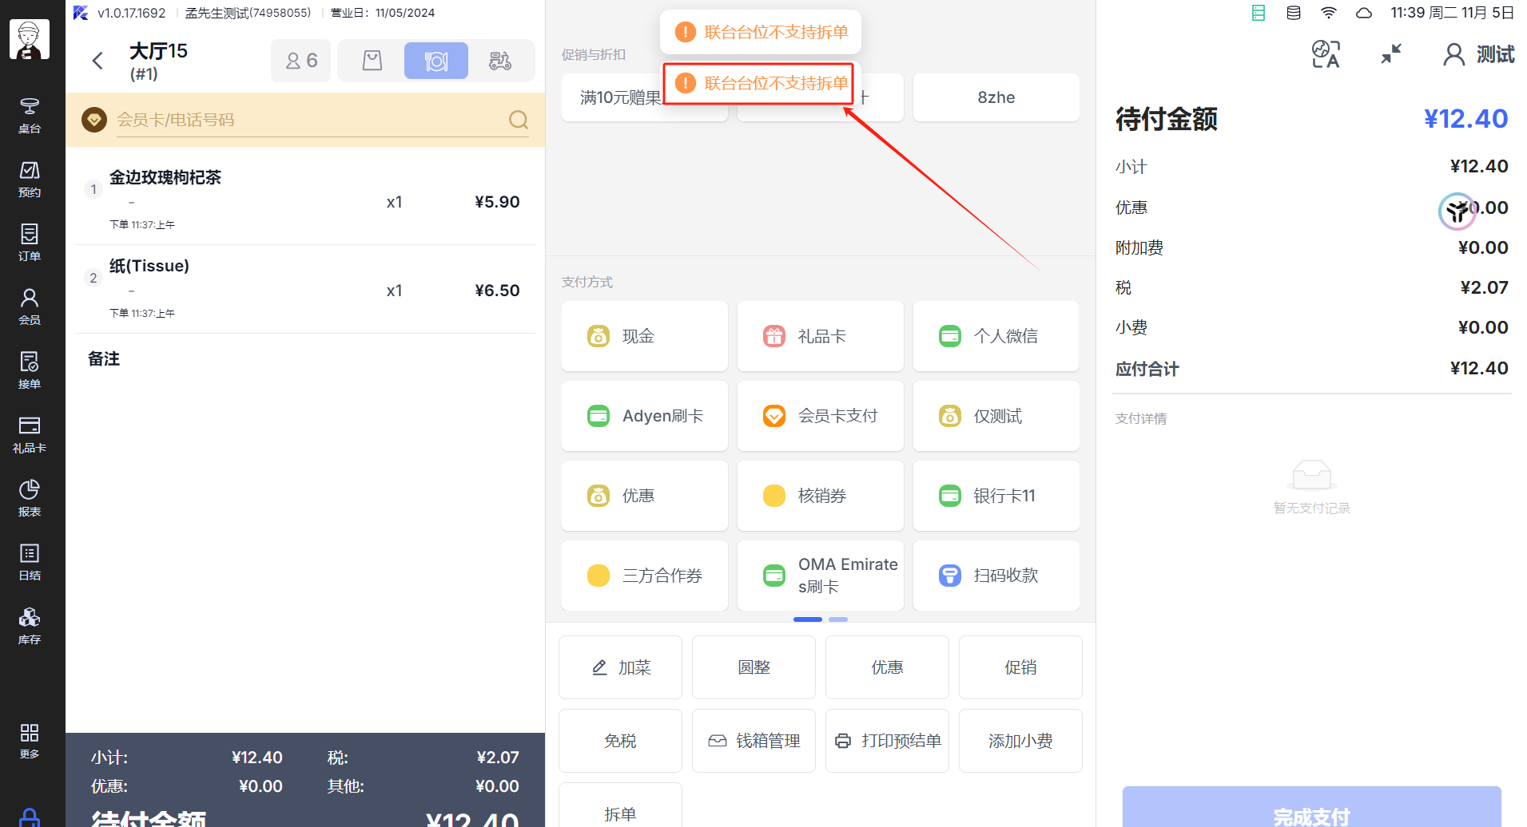Open the 报表 reports sidebar item
This screenshot has height=827, width=1527.
point(30,498)
